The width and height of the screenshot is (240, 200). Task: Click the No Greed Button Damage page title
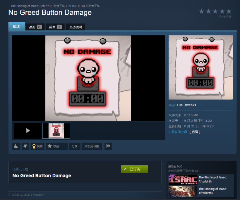click(x=50, y=12)
